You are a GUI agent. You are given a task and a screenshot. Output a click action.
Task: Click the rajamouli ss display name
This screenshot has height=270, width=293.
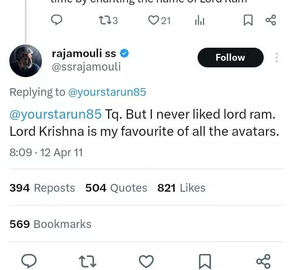tap(84, 53)
